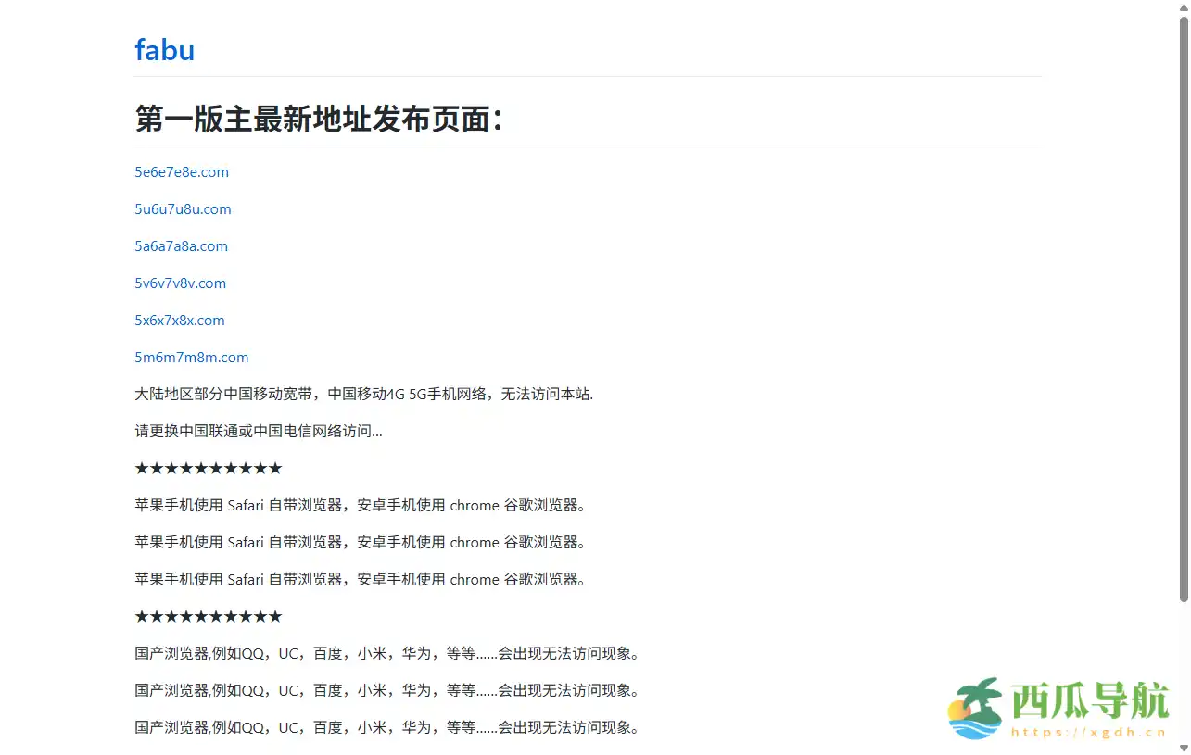Screen dimensions: 1191x755
Task: Click the last Safari browser recommendation line
Action: tap(360, 580)
